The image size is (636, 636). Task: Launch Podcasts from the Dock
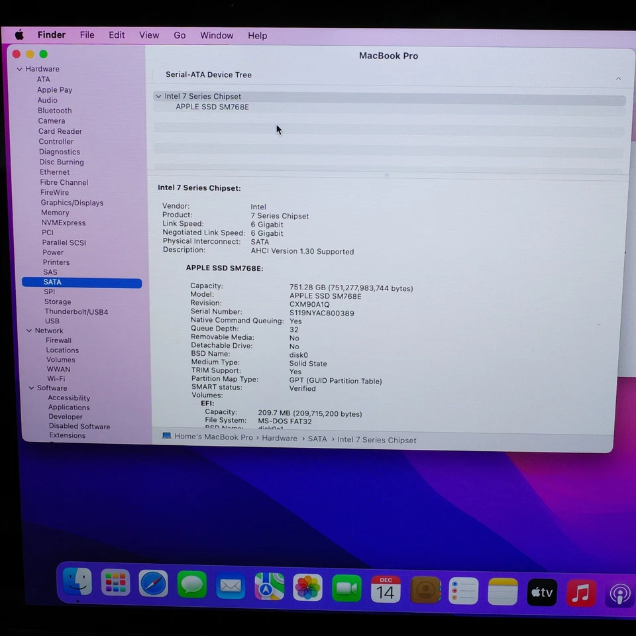pyautogui.click(x=619, y=593)
